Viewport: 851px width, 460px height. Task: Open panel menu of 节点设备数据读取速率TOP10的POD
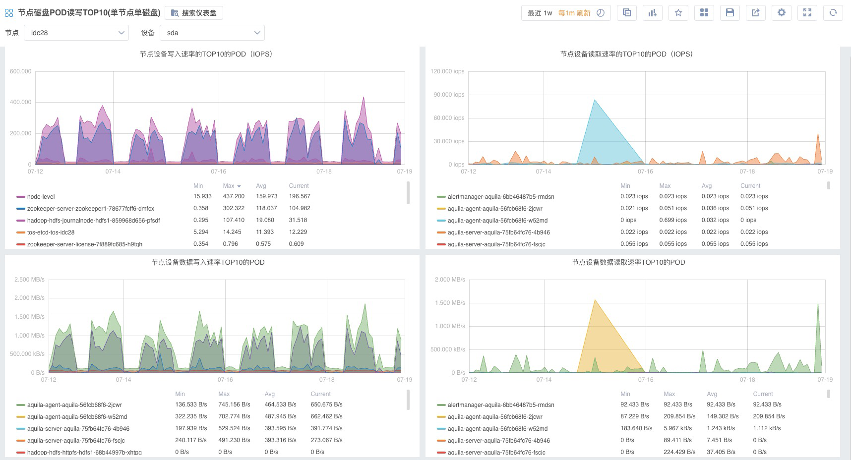[x=629, y=262]
